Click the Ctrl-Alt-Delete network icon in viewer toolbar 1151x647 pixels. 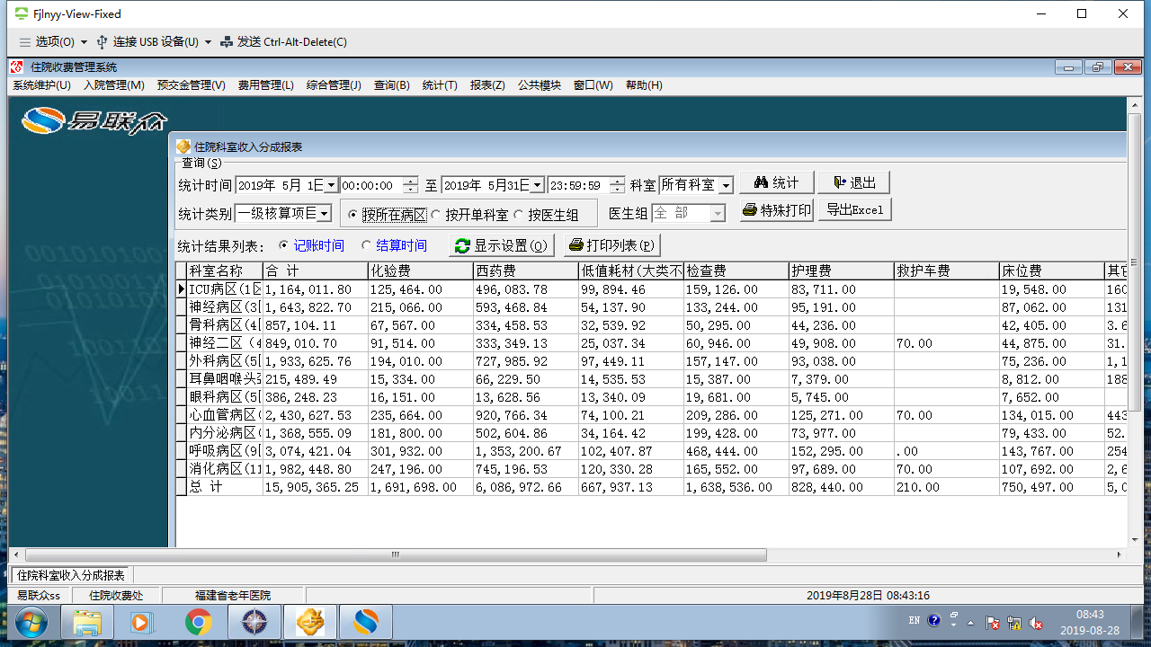(227, 41)
